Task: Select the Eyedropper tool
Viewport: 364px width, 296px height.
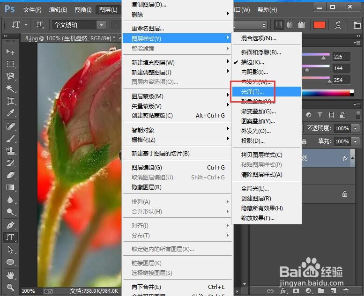Action: (10, 113)
